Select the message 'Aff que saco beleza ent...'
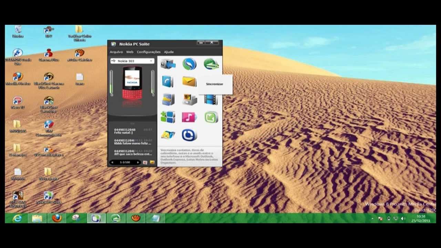Viewport: 441px width, 248px height. (133, 152)
